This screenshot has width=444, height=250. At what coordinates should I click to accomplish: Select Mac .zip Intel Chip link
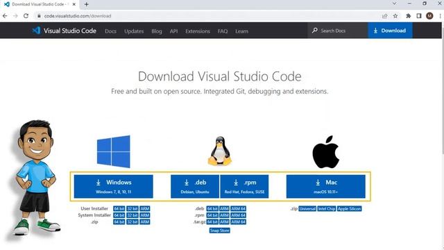point(327,208)
